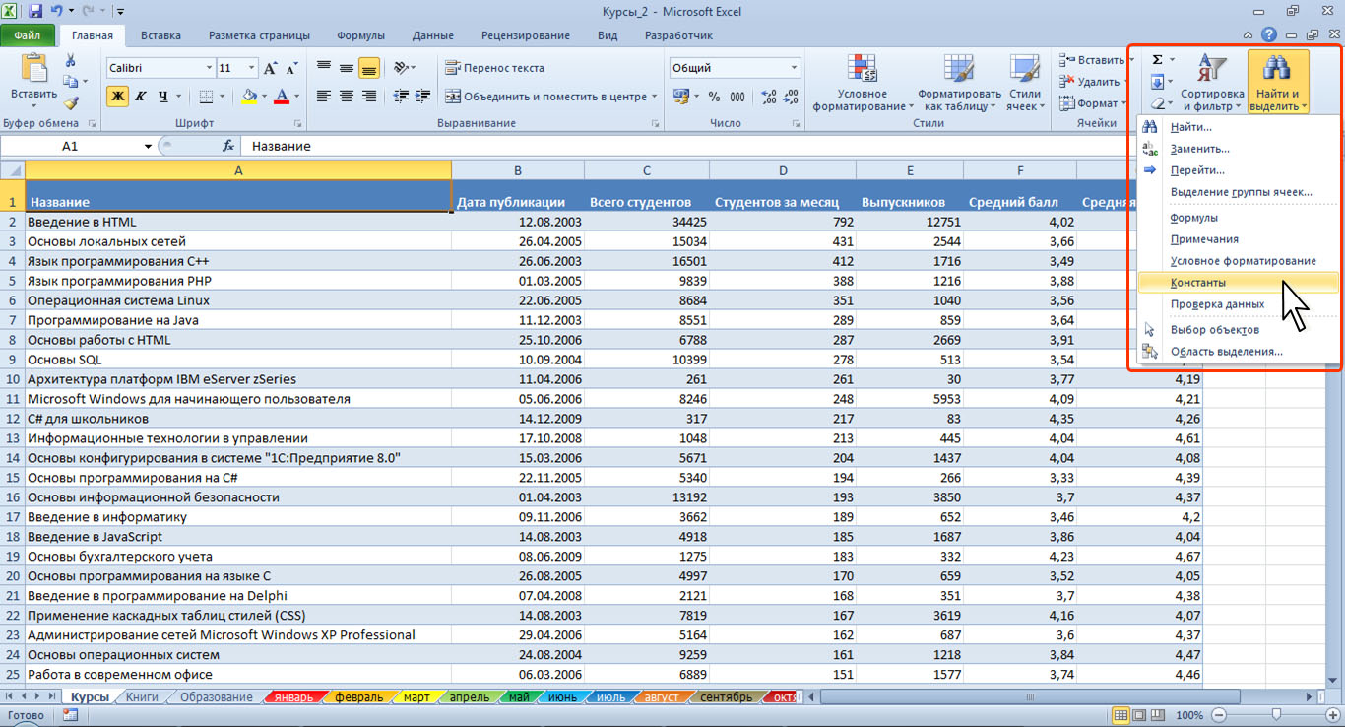1345x727 pixels.
Task: Align text to middle of cell
Action: [346, 68]
